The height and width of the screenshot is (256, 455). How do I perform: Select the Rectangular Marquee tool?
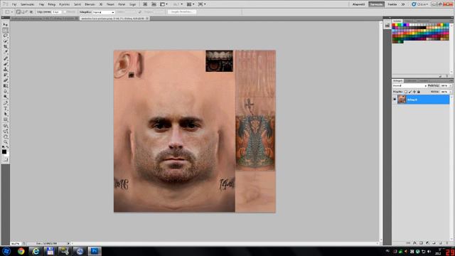(x=5, y=31)
